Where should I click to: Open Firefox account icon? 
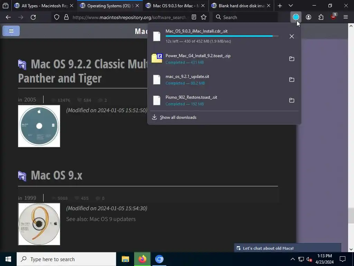pyautogui.click(x=309, y=17)
